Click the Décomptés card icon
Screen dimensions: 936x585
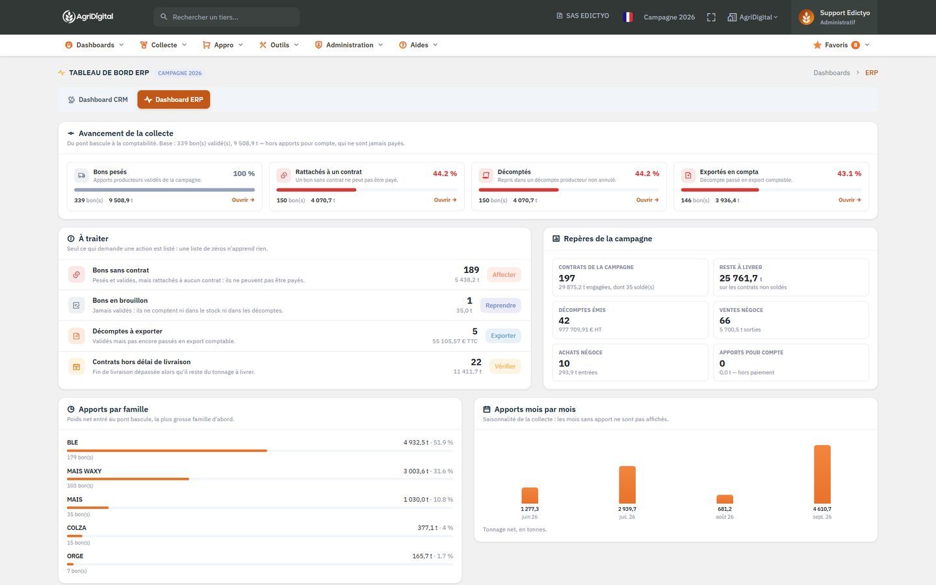[x=486, y=175]
